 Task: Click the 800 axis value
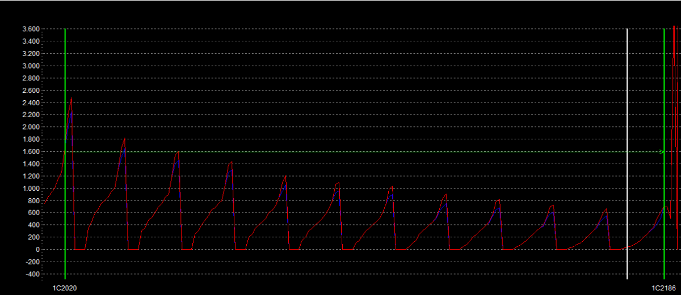34,201
